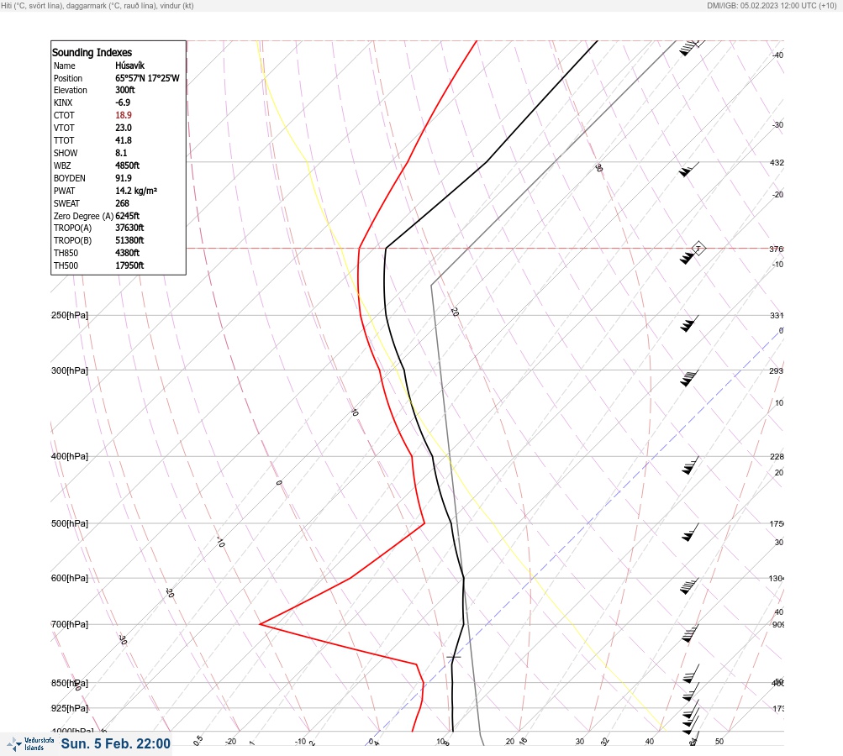Screen dimensions: 843x756
Task: Click the wind barb at 600 hPa level
Action: [688, 586]
